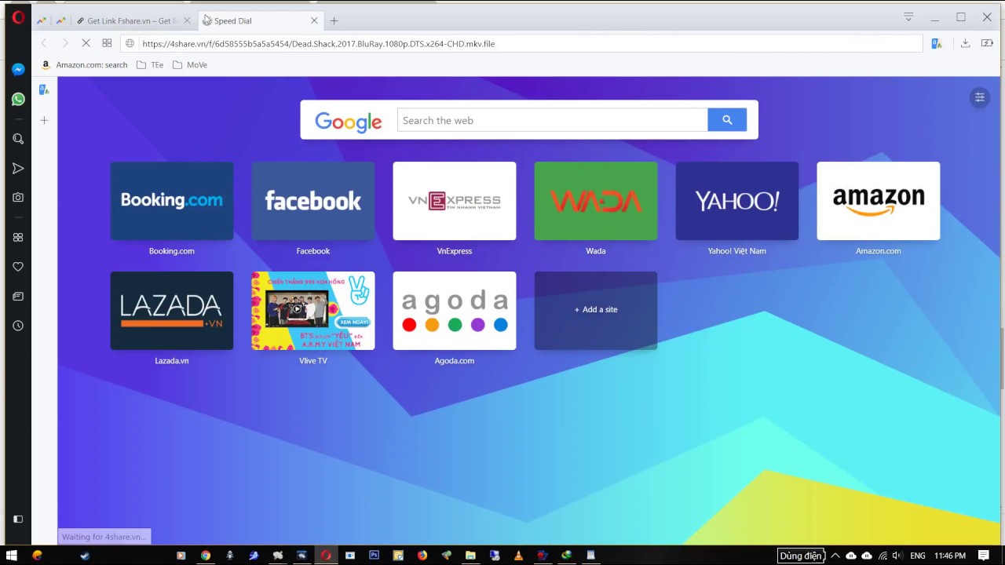Open History clock icon in sidebar
This screenshot has width=1005, height=565.
pos(18,326)
